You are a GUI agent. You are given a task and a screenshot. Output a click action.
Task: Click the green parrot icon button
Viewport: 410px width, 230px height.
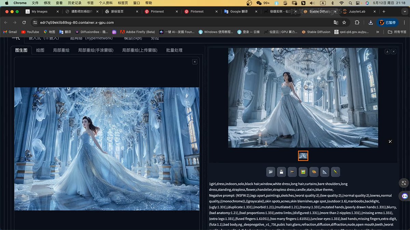(x=335, y=172)
